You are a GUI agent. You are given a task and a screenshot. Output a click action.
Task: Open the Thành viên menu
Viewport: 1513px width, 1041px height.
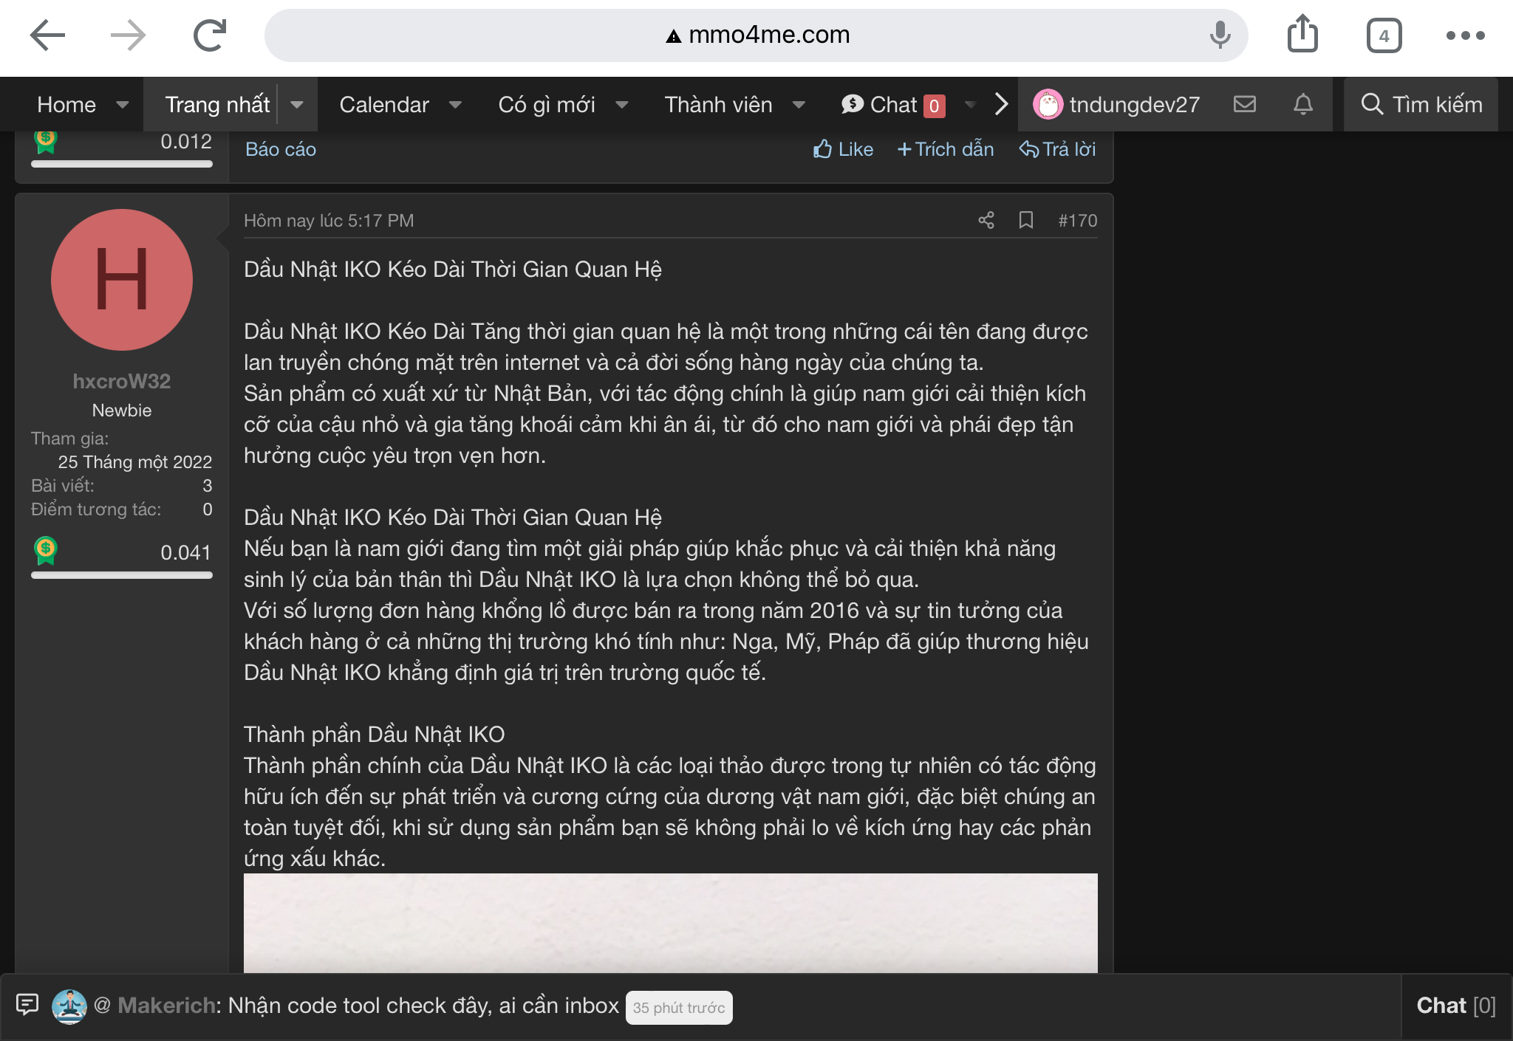(718, 105)
